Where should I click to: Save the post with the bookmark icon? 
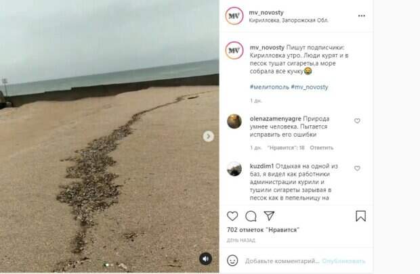pyautogui.click(x=360, y=216)
